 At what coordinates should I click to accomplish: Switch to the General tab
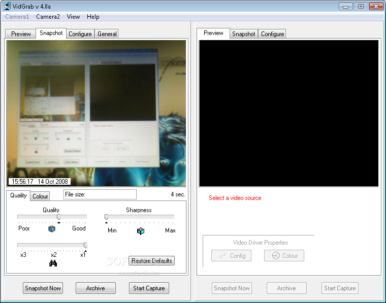tap(107, 34)
